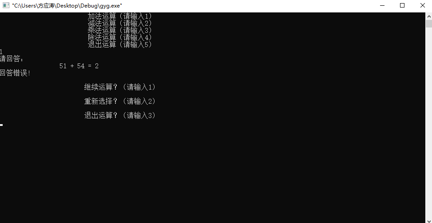Click the vertical scrollbar thumb
The width and height of the screenshot is (432, 223).
tap(429, 23)
